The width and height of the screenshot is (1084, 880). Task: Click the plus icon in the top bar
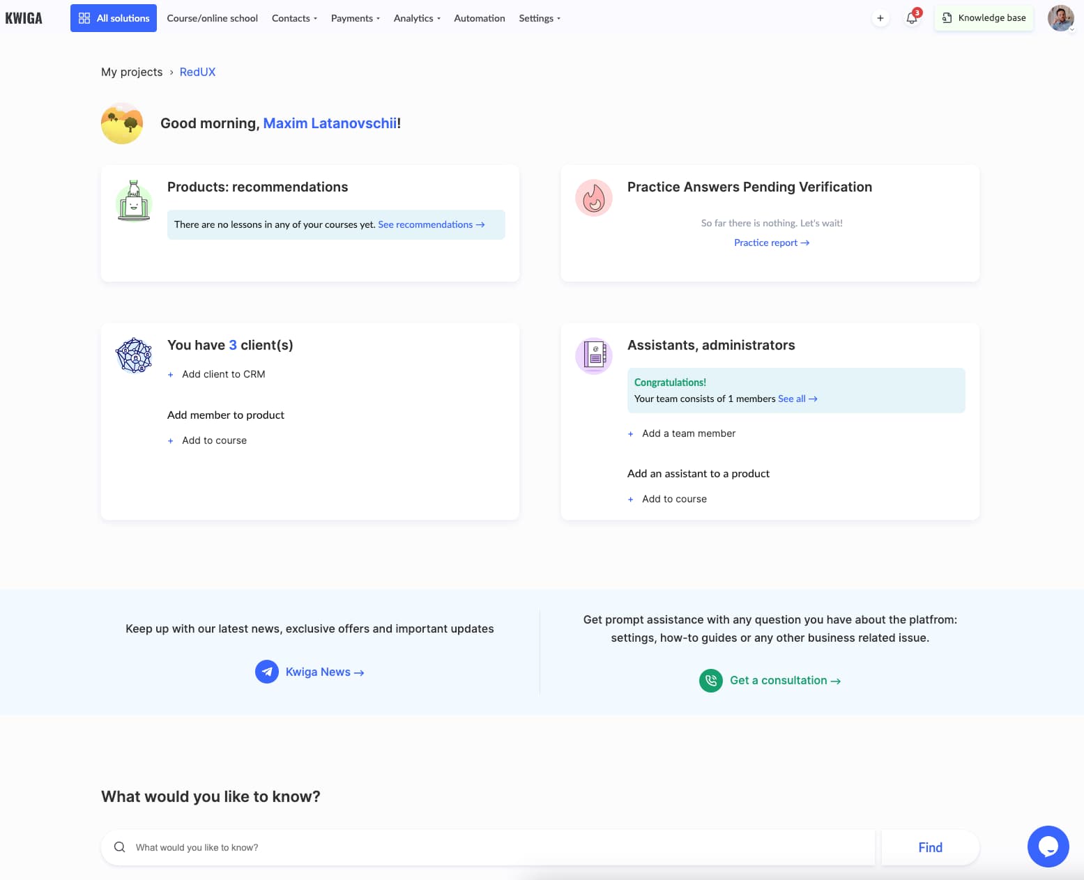tap(880, 18)
